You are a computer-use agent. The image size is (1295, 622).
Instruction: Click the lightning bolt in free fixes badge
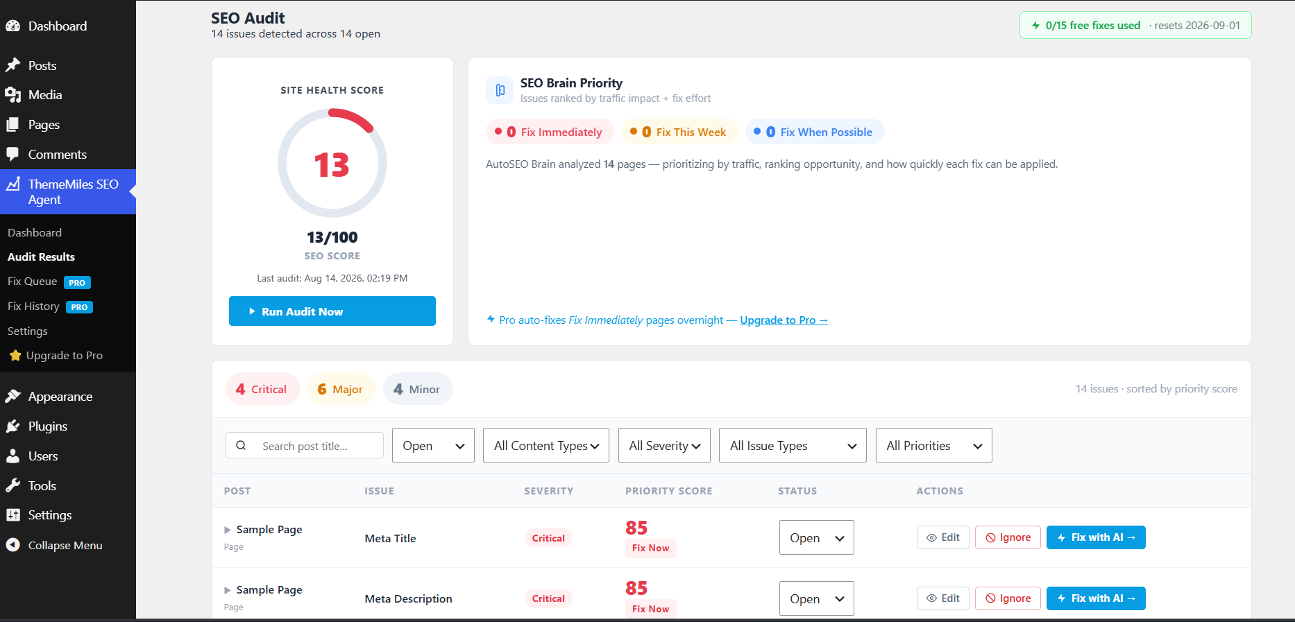click(1035, 26)
